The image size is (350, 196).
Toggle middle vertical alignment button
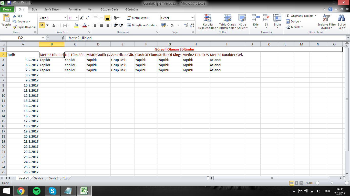pos(101,18)
